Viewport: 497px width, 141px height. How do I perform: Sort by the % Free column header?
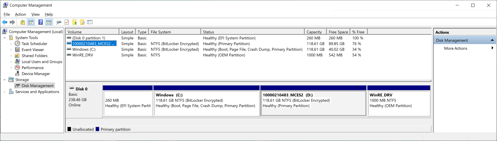pos(359,32)
